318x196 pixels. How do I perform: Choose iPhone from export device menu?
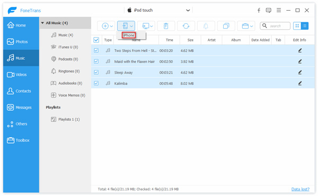(x=129, y=35)
